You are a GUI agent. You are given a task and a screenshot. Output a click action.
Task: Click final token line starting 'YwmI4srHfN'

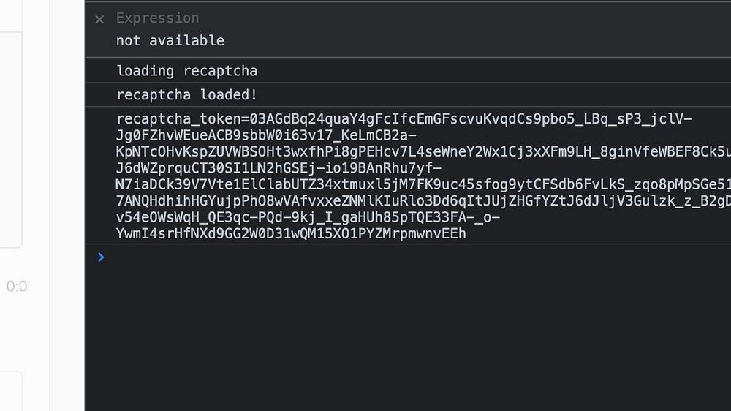[291, 234]
